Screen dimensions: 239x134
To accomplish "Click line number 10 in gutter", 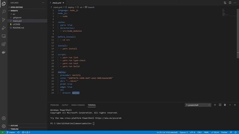I will [53, 37].
